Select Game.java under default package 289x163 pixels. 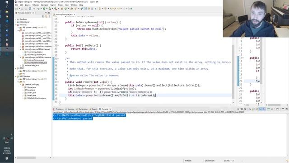point(32,87)
